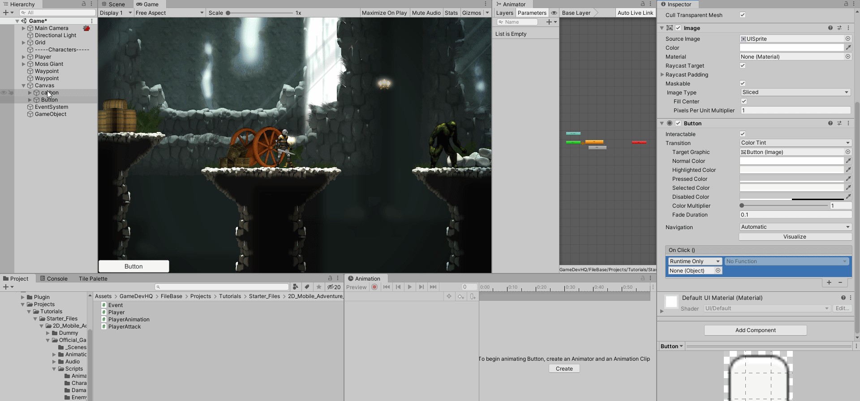Click Create in the Animation panel
860x401 pixels.
564,369
